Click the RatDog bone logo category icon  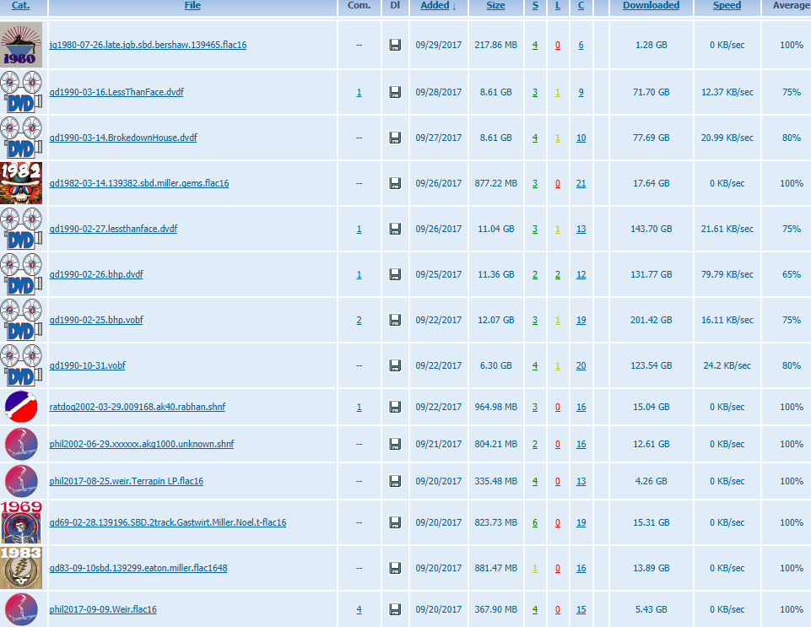21,407
